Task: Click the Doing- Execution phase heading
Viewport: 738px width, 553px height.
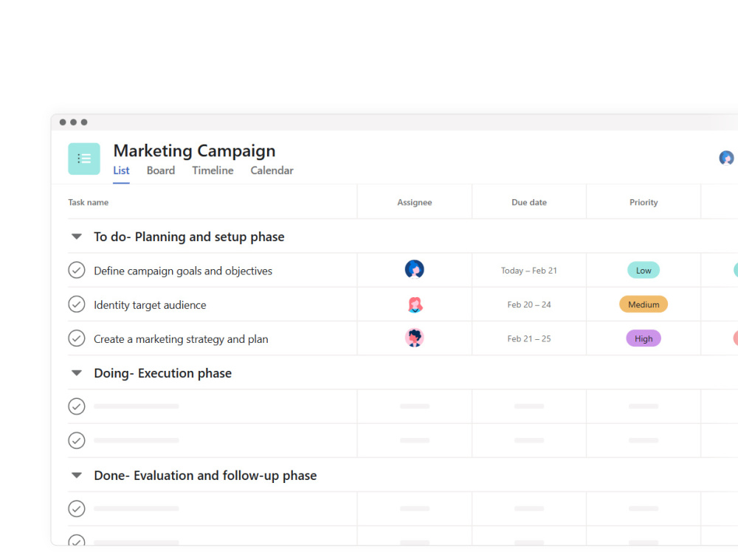Action: tap(162, 373)
